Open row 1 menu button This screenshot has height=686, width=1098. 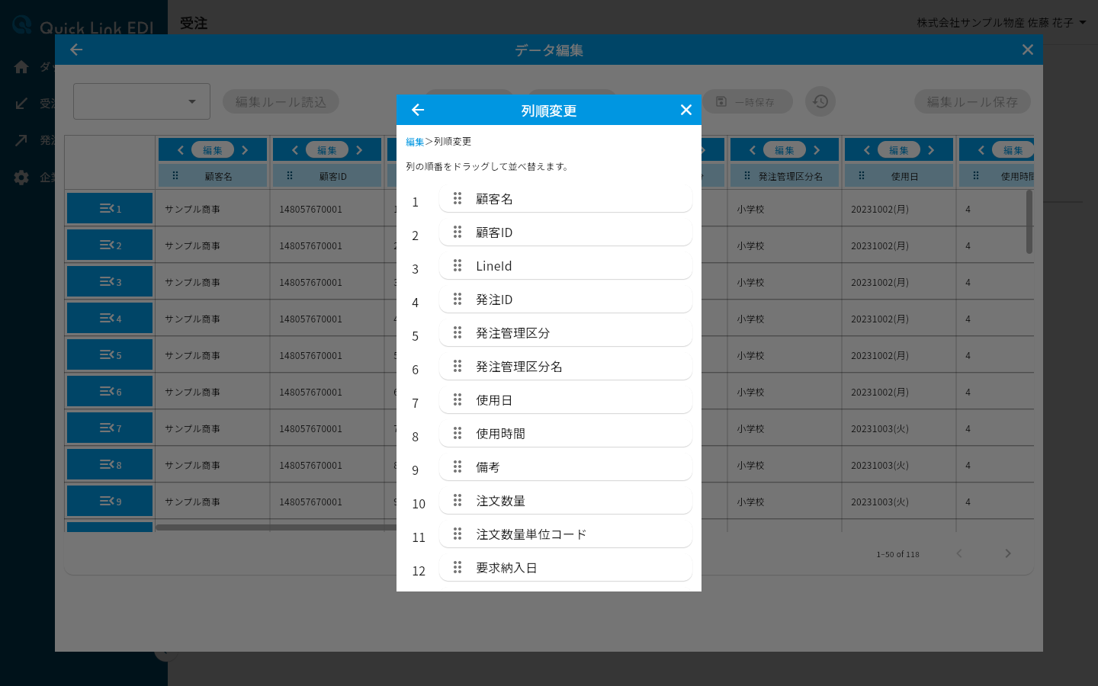[110, 208]
